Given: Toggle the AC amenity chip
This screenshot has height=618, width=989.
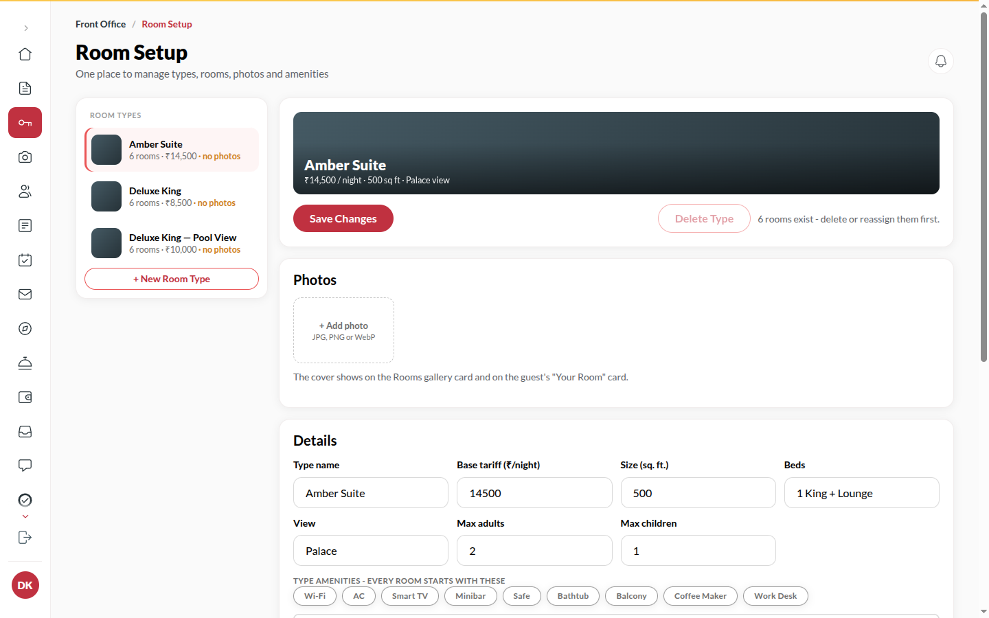Looking at the screenshot, I should (359, 596).
